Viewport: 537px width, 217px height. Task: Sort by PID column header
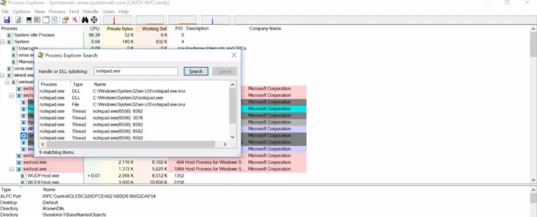179,28
